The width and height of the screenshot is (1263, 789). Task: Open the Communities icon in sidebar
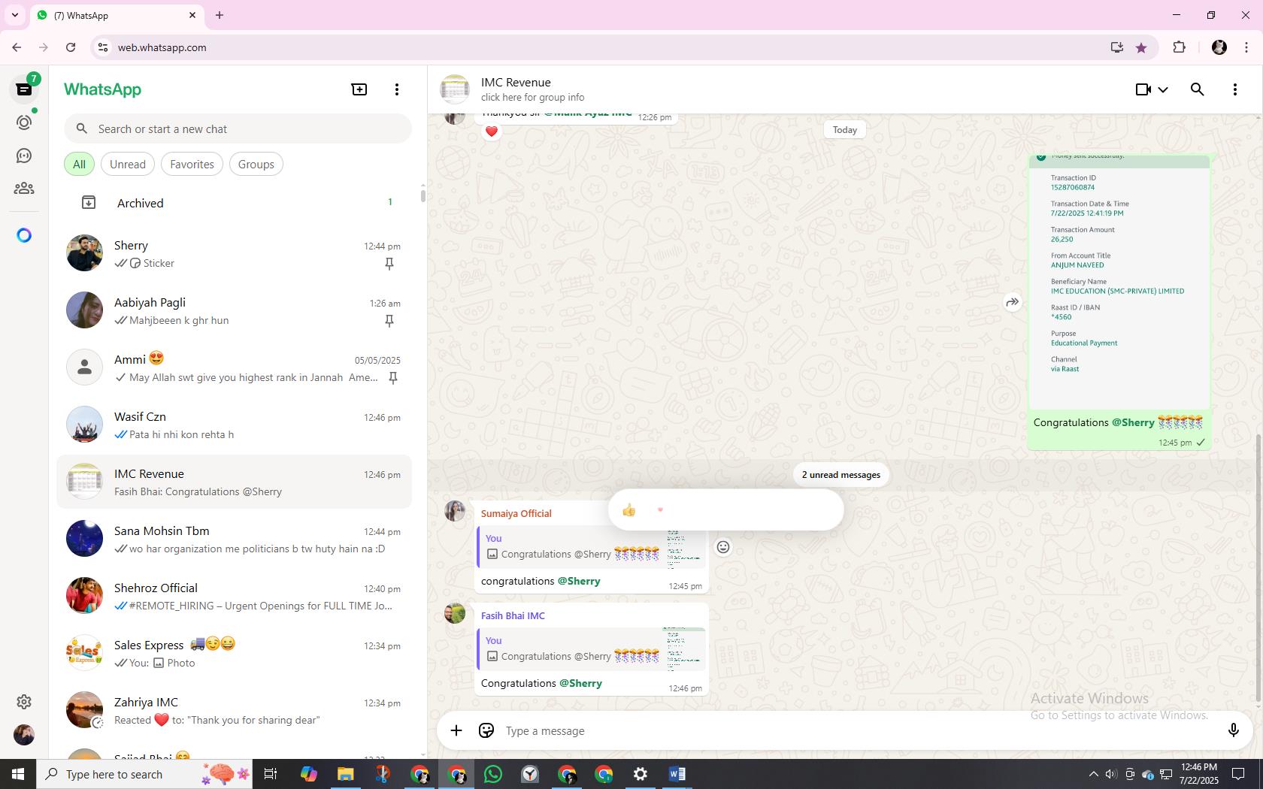click(24, 189)
